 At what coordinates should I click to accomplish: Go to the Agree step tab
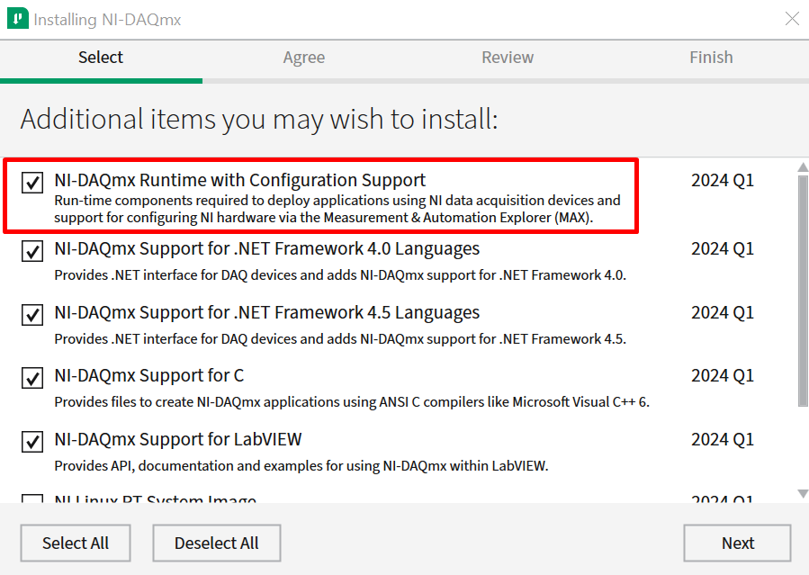tap(304, 58)
